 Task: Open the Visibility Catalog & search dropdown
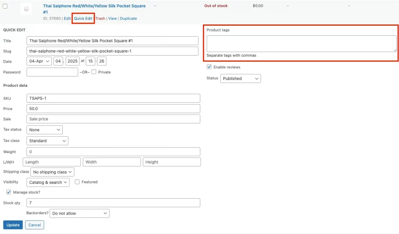[x=48, y=182]
